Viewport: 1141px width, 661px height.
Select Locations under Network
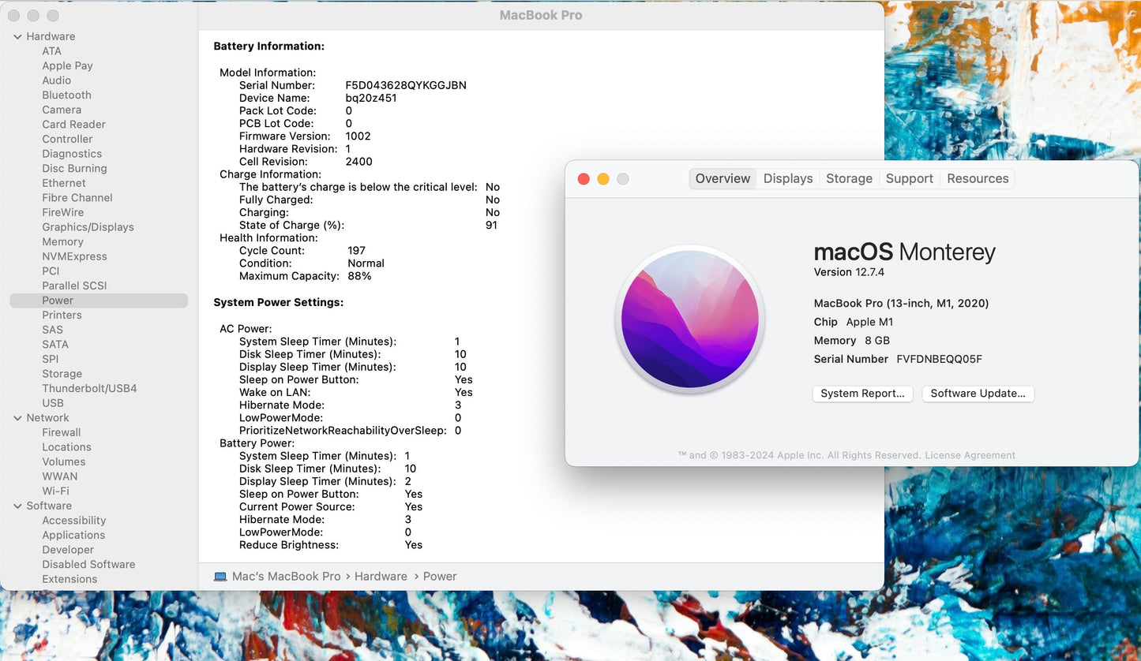click(x=66, y=447)
